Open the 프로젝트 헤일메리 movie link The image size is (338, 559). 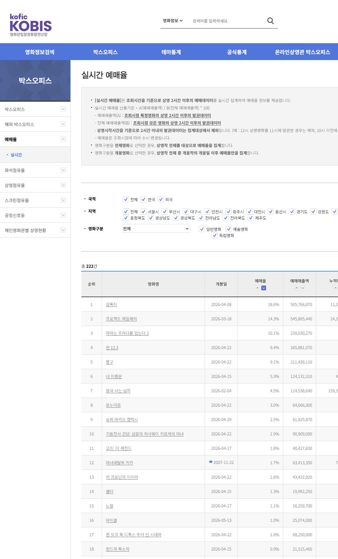click(121, 319)
